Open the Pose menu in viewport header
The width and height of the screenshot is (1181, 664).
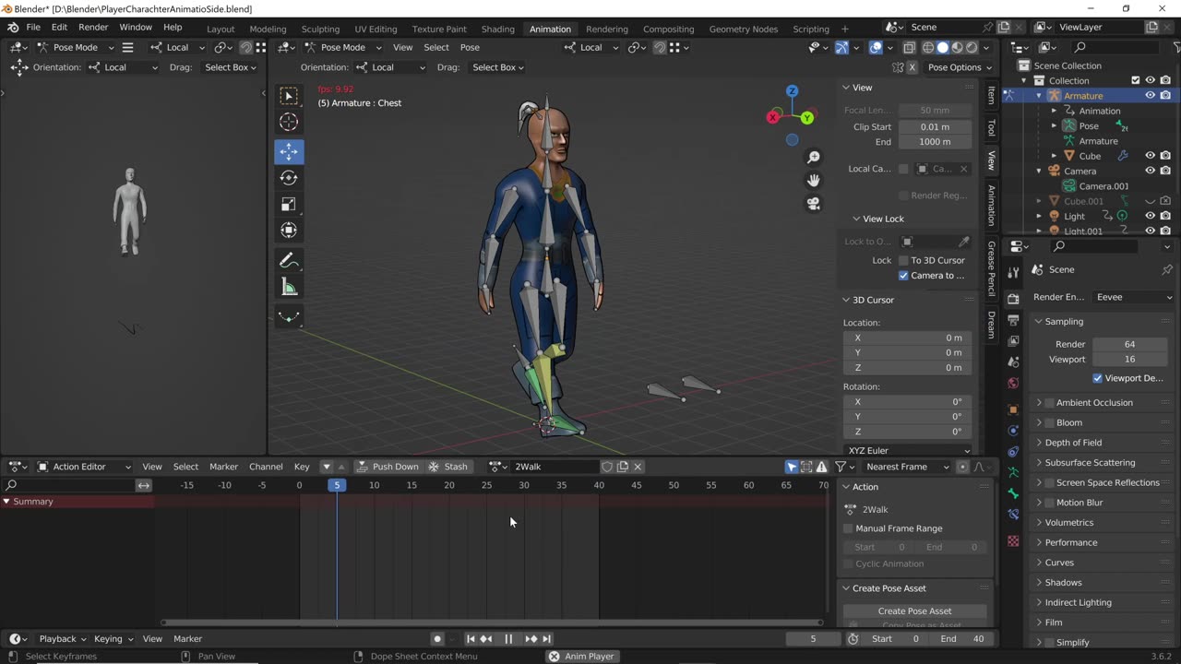[470, 47]
